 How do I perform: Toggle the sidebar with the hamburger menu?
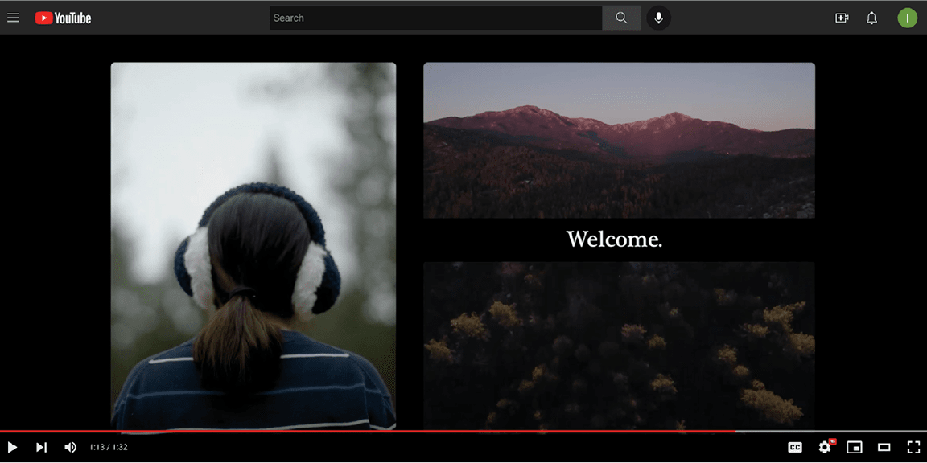pos(13,17)
